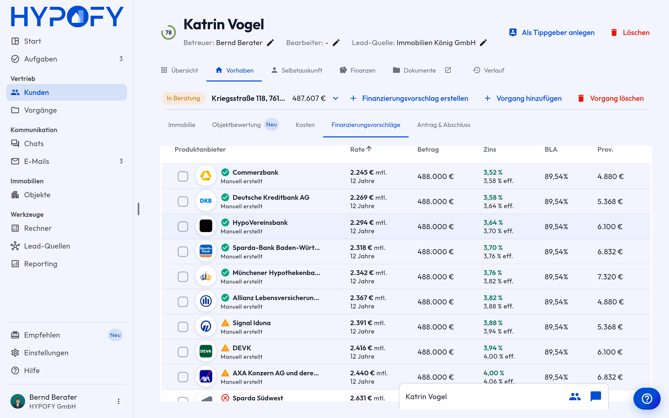Click Vorgang hinzufügen
Screen dimensions: 669x418
523,98
